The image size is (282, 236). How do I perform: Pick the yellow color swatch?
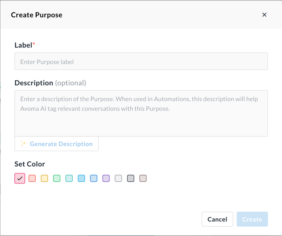coord(44,178)
